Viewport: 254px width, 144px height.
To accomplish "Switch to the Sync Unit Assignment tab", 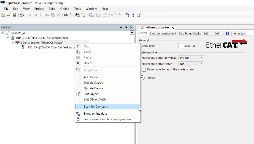I will coord(163,33).
